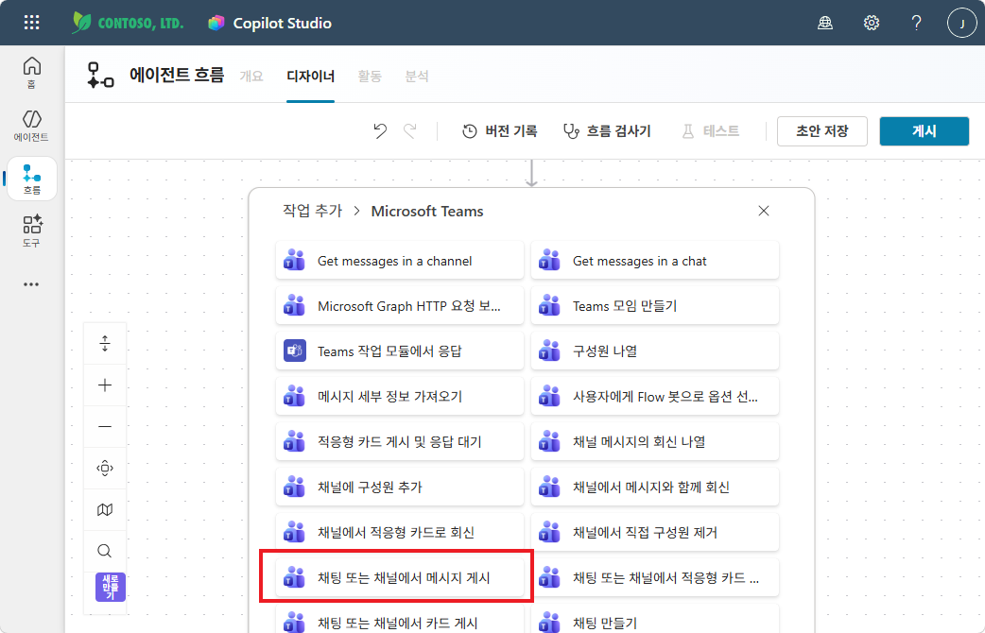Select 메시지 세부 정보 가져오기 action
The image size is (985, 633).
click(x=400, y=396)
